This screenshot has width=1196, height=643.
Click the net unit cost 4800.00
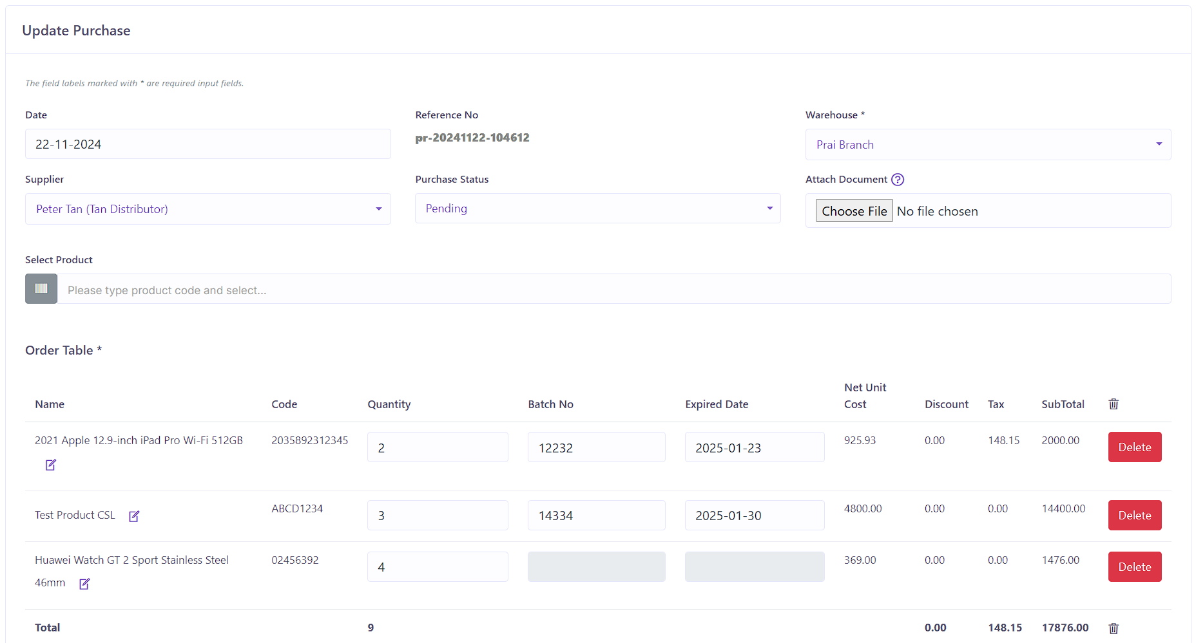coord(863,508)
